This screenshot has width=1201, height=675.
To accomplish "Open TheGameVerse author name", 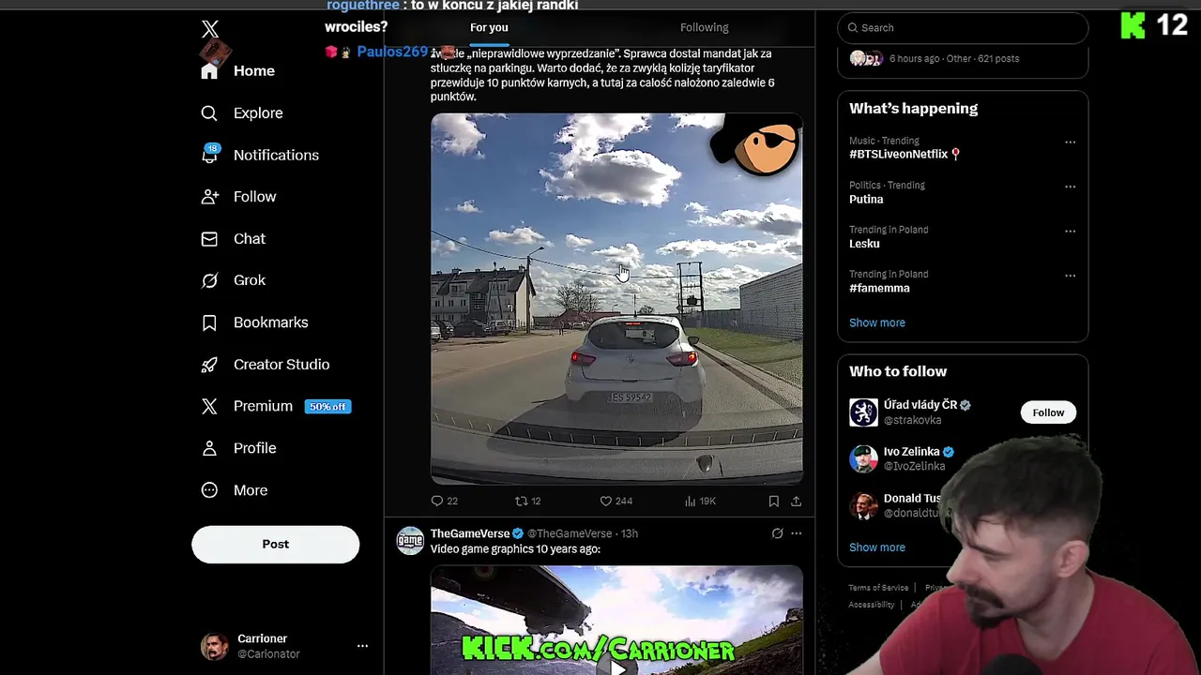I will [470, 533].
